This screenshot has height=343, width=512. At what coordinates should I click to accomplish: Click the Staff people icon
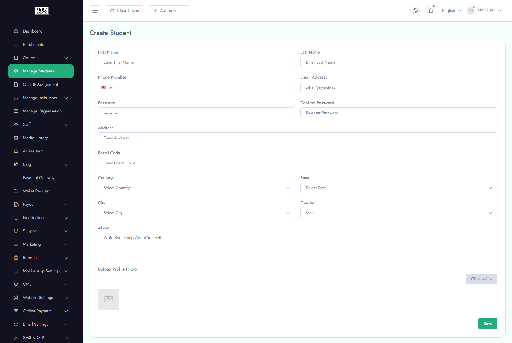pos(16,124)
